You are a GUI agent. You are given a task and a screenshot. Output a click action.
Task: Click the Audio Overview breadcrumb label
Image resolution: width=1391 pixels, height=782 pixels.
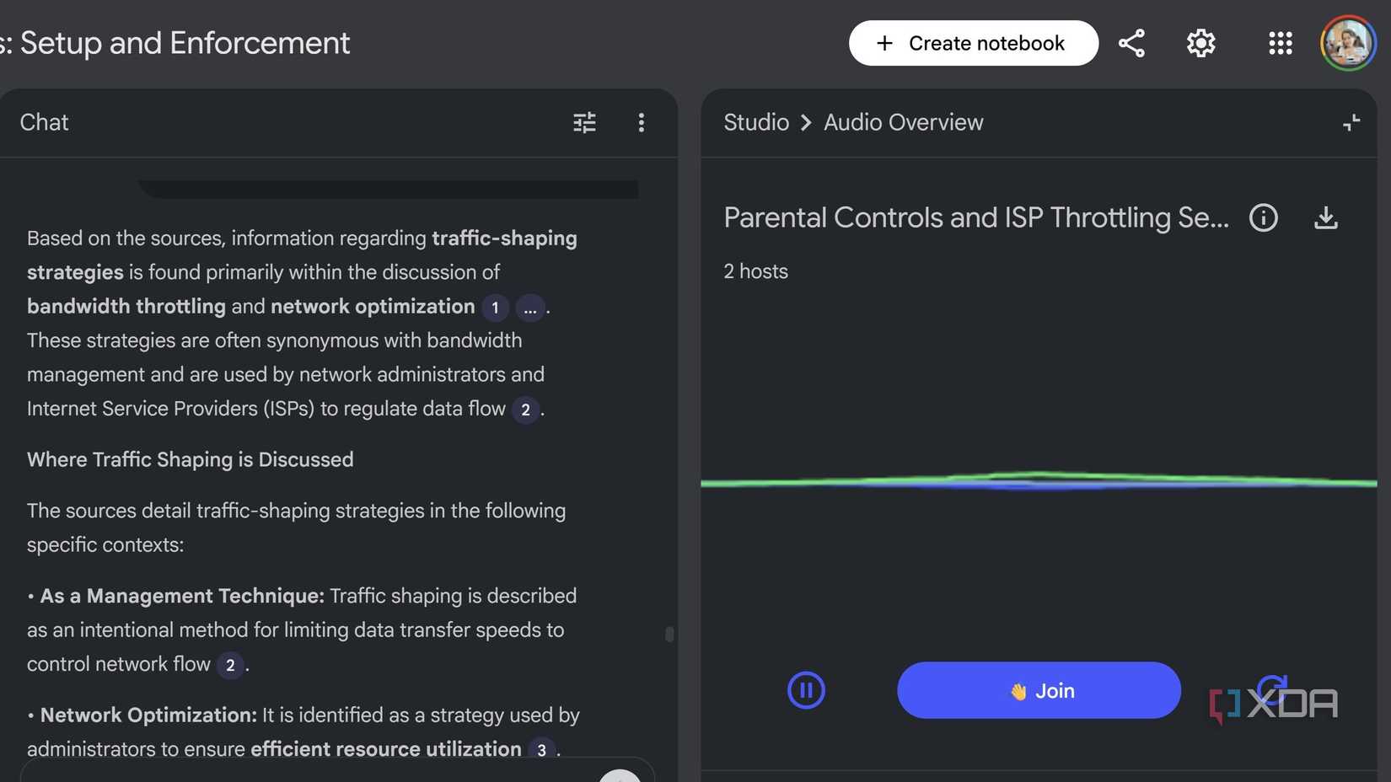coord(903,123)
